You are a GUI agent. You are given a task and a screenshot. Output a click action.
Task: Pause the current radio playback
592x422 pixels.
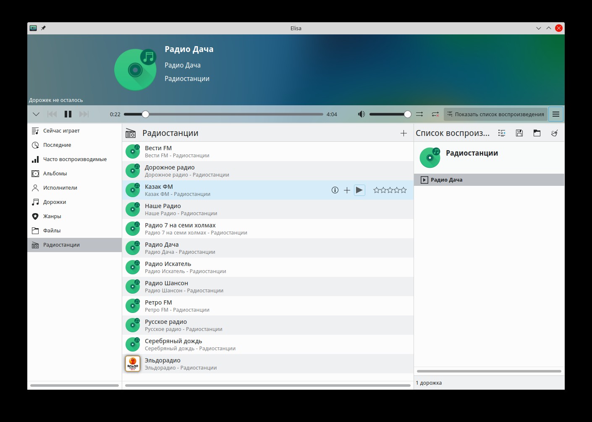pyautogui.click(x=68, y=114)
